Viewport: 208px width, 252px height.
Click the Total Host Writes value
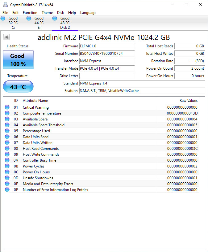click(190, 54)
